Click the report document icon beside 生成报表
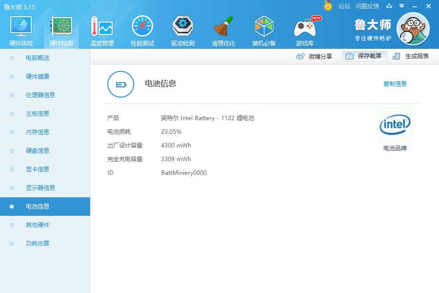This screenshot has width=439, height=293. click(x=396, y=56)
